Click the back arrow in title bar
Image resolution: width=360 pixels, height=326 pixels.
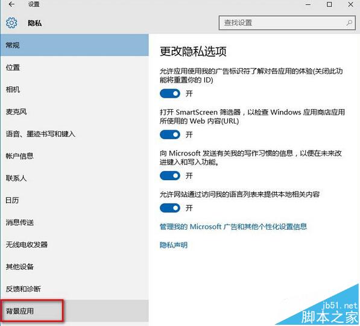click(11, 4)
